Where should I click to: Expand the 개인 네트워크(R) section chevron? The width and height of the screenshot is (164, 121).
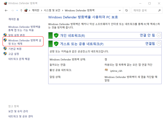[x=159, y=35]
